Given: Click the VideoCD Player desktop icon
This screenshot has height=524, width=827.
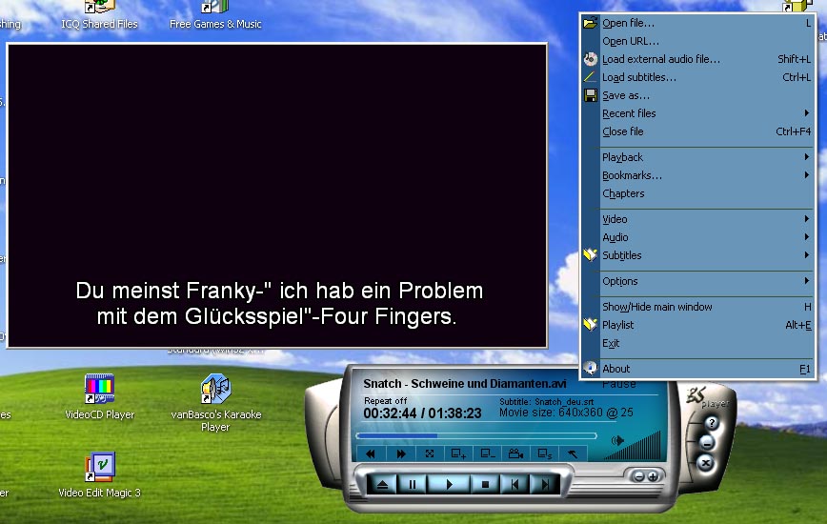Looking at the screenshot, I should (x=100, y=396).
